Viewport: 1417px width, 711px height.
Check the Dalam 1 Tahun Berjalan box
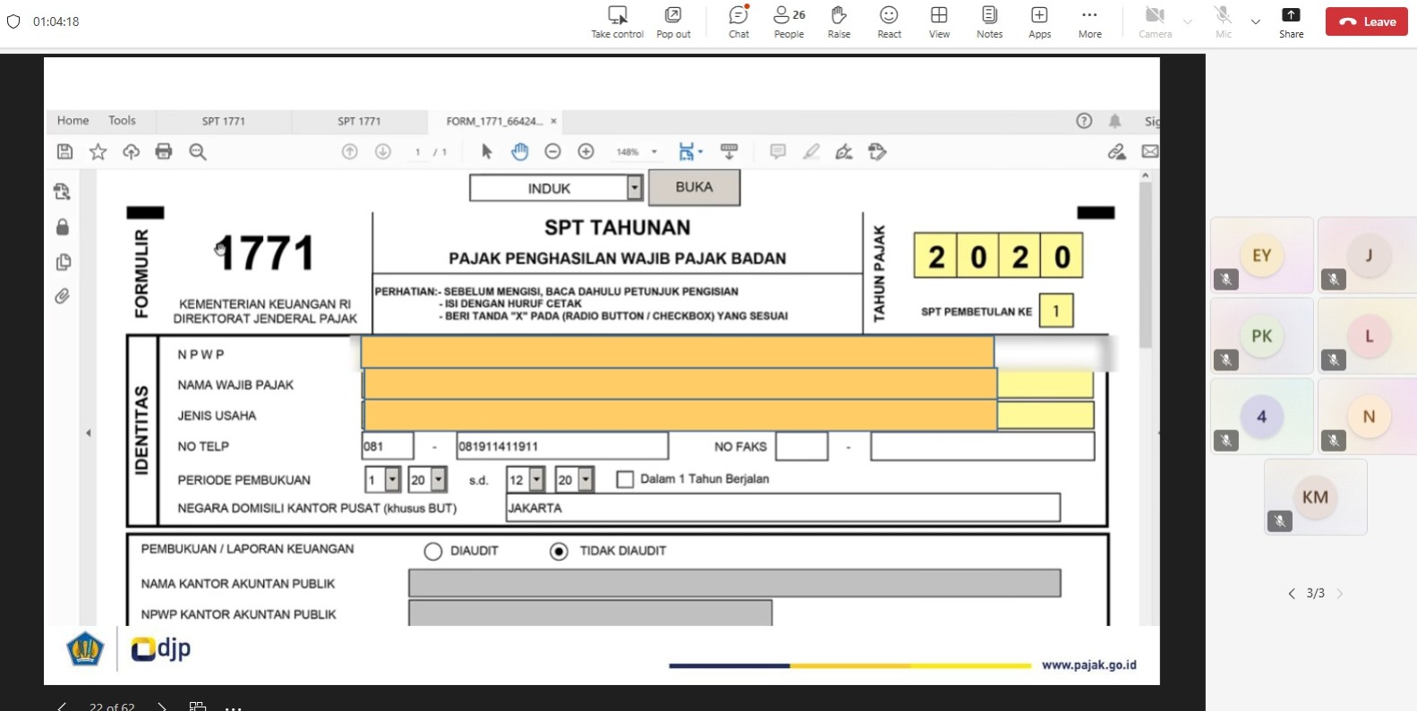[x=625, y=480]
